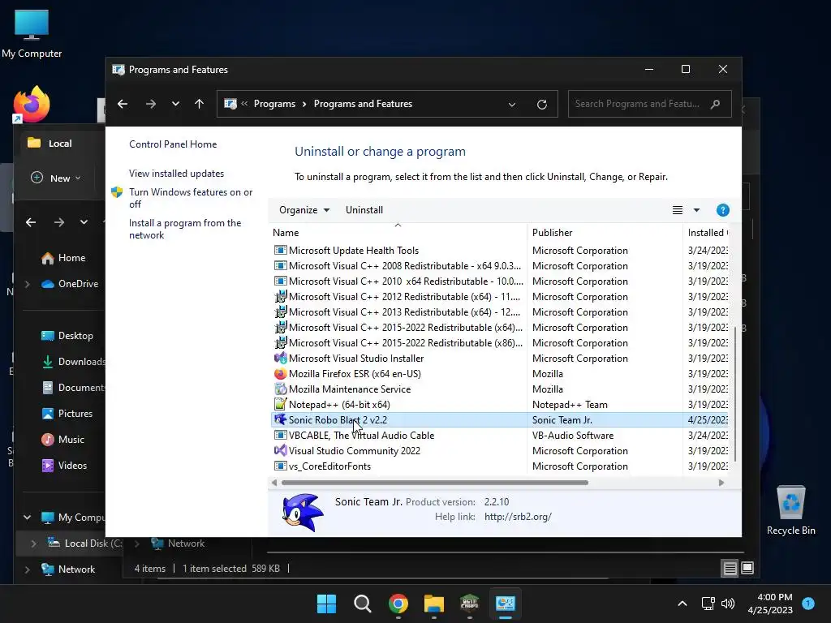This screenshot has width=831, height=623.
Task: Open taskbar Search icon
Action: click(x=363, y=604)
